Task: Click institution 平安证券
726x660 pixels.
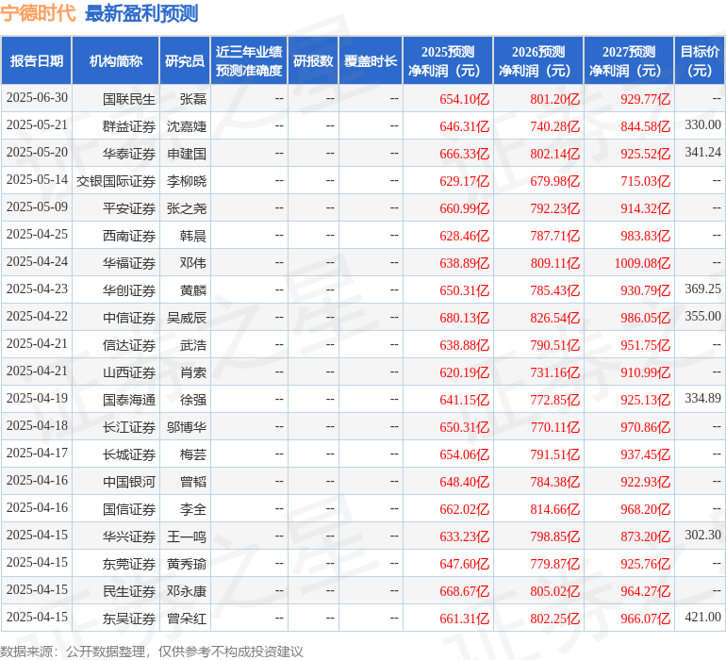Action: (x=129, y=208)
